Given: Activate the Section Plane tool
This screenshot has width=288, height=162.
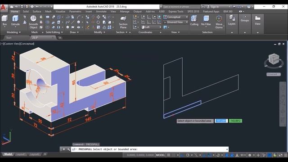Looking at the screenshot, I should (123, 22).
